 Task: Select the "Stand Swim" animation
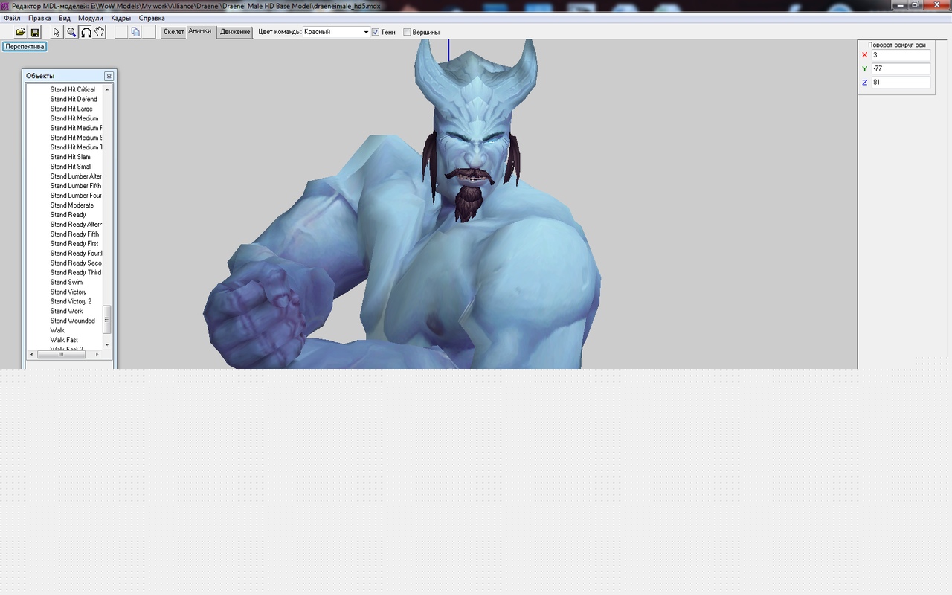tap(67, 283)
